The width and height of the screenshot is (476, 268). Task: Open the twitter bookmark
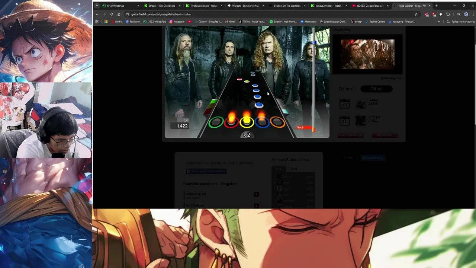pyautogui.click(x=356, y=22)
